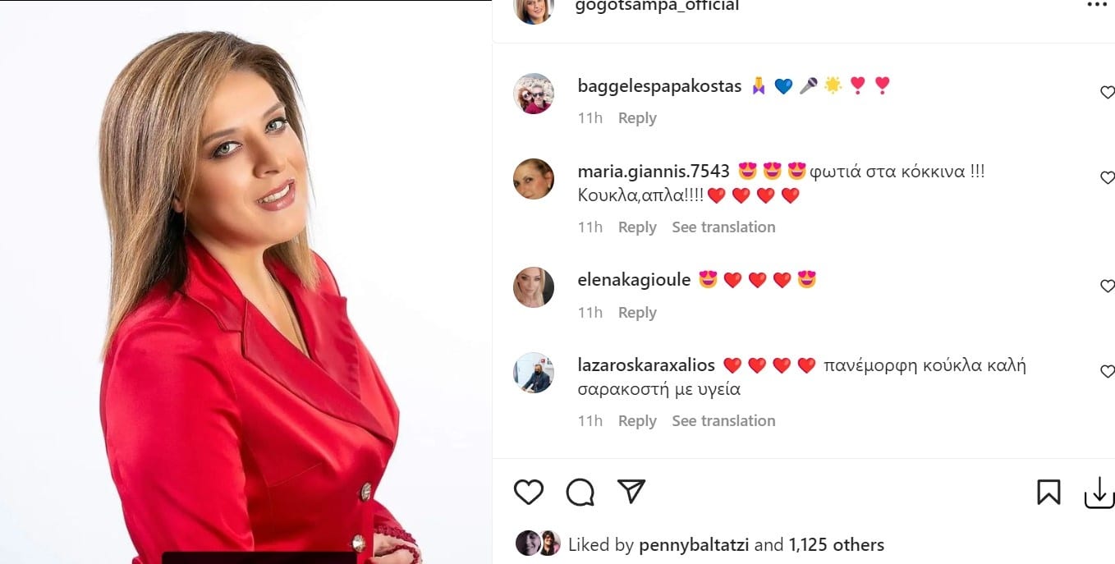This screenshot has width=1115, height=564.
Task: See translation of lazaroskaraxalios comment
Action: tap(723, 421)
